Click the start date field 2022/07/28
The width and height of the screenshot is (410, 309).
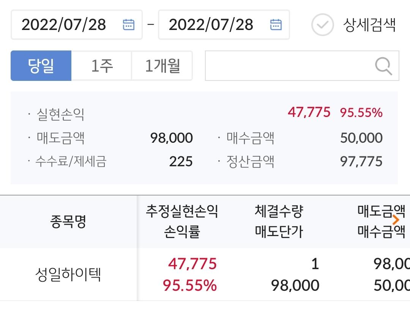[x=64, y=25]
